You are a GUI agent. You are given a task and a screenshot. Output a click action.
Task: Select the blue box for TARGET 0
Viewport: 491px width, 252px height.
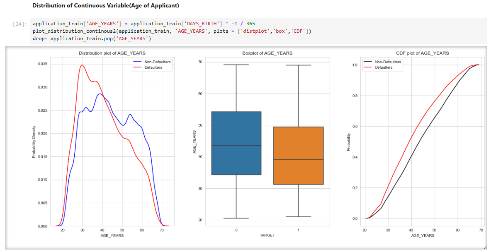pyautogui.click(x=236, y=143)
